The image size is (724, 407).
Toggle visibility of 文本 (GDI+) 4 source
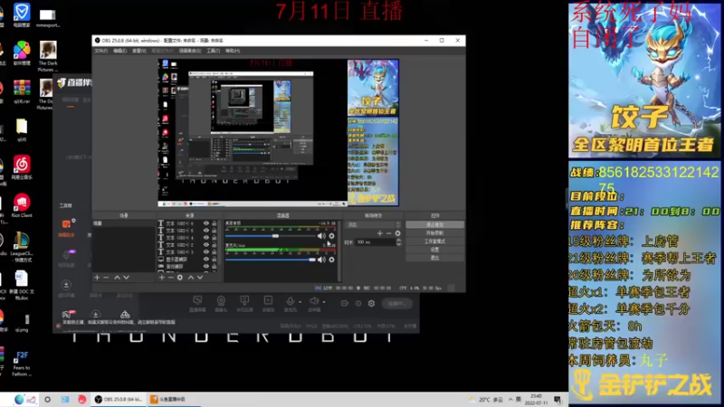click(x=206, y=238)
